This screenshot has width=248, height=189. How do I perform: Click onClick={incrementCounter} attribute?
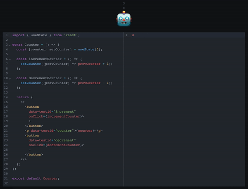pos(56,116)
